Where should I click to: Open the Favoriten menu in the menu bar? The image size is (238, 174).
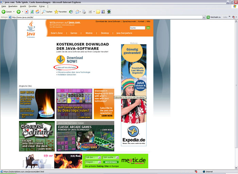[x=33, y=6]
